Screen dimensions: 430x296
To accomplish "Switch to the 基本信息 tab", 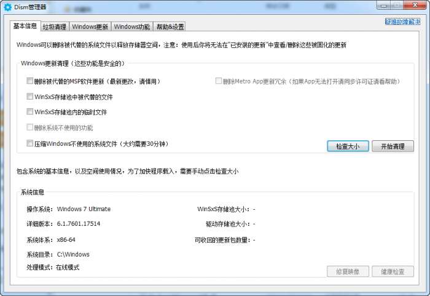I will click(x=25, y=26).
